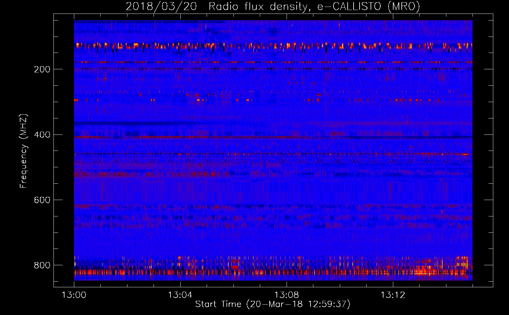The image size is (509, 315).
Task: Click the '13:12' time tick label
Action: [393, 295]
